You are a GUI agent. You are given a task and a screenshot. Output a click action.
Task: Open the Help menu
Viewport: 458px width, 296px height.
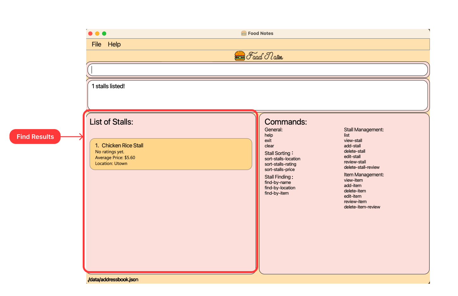tap(114, 44)
